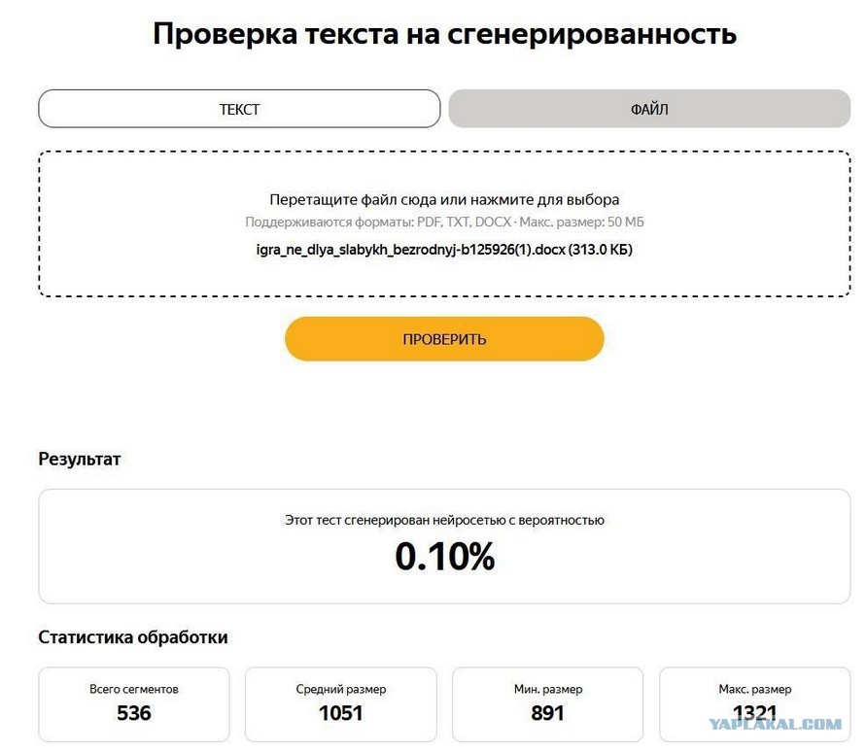
Task: Click the page title 'Проверка текста на сгенерированность'
Action: (x=444, y=33)
